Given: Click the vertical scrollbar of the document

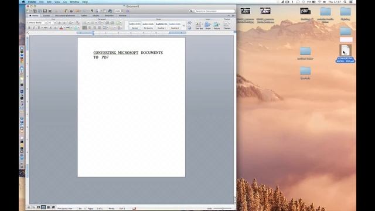Looking at the screenshot, I should 235,115.
